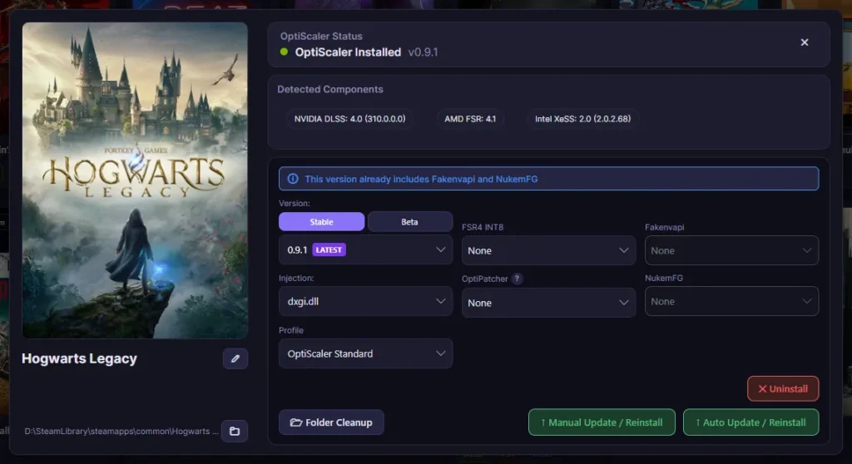
Task: Open the OptiPatcher None dropdown
Action: coord(548,303)
